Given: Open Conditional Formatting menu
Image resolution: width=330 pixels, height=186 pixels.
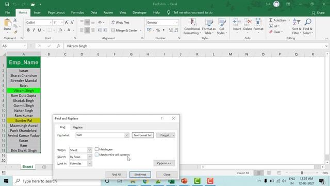Looking at the screenshot, I should pos(192,26).
